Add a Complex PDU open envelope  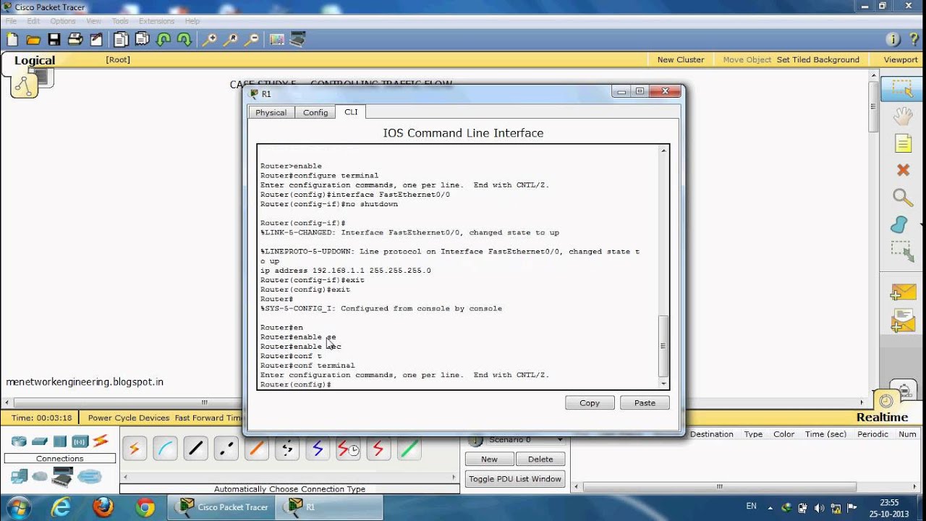pos(903,321)
